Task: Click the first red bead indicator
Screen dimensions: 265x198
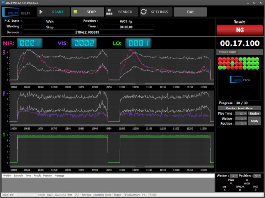Action: coord(220,59)
